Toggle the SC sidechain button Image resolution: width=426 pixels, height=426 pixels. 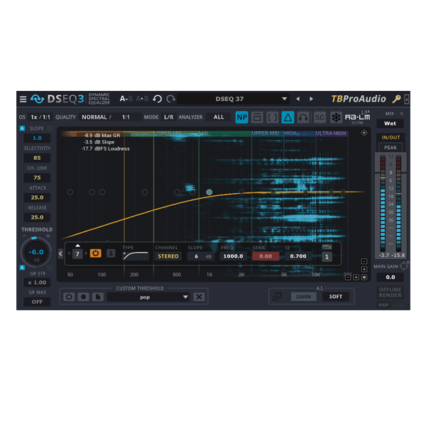click(319, 117)
